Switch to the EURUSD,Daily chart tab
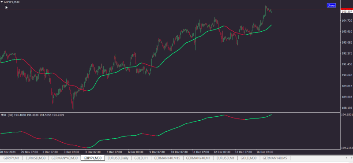 tap(118, 158)
